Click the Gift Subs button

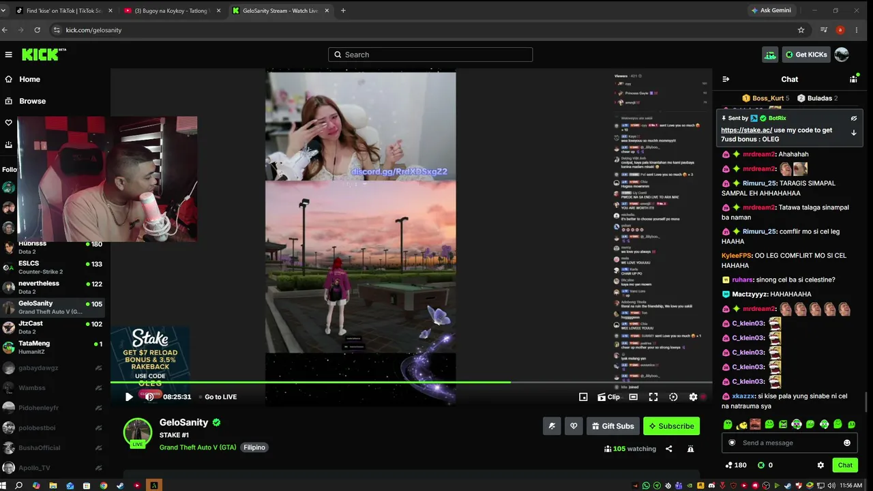tap(612, 426)
